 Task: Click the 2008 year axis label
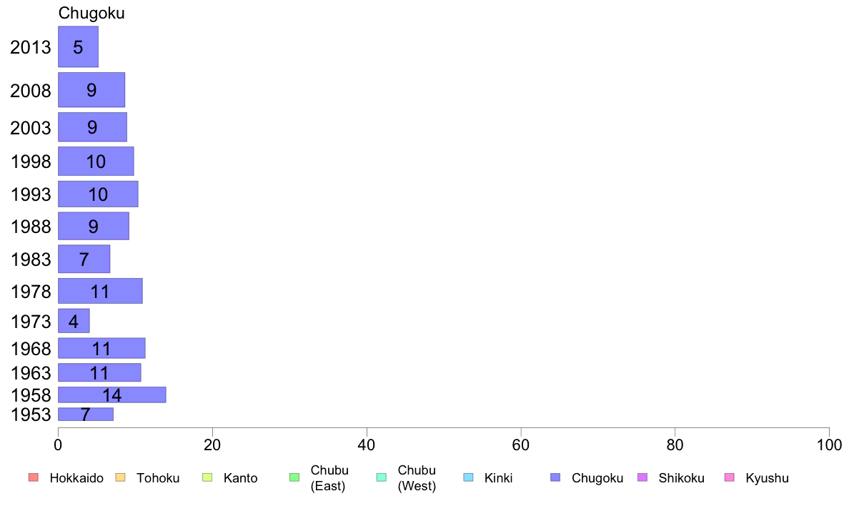pyautogui.click(x=30, y=91)
